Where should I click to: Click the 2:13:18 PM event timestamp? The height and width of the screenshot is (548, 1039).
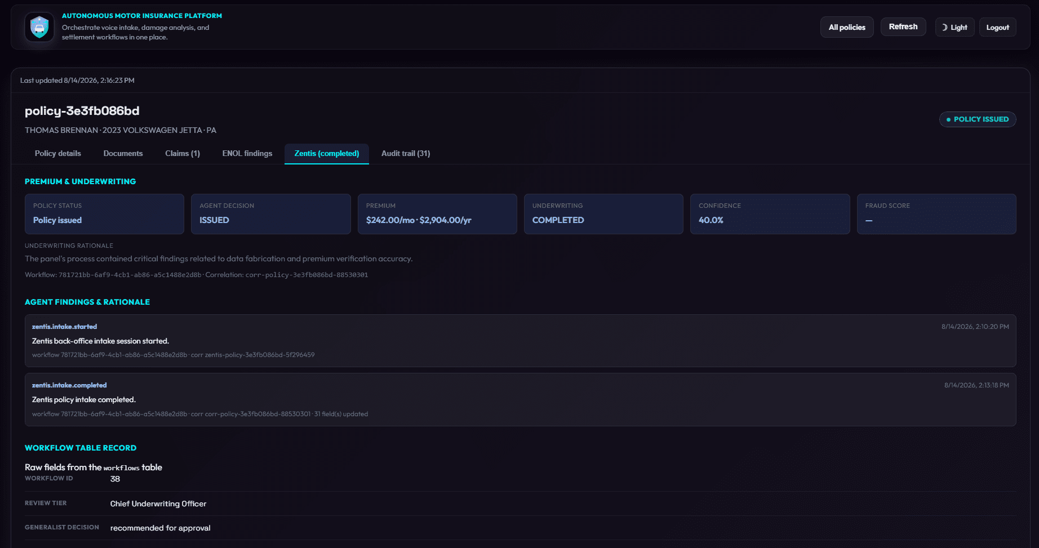point(976,385)
